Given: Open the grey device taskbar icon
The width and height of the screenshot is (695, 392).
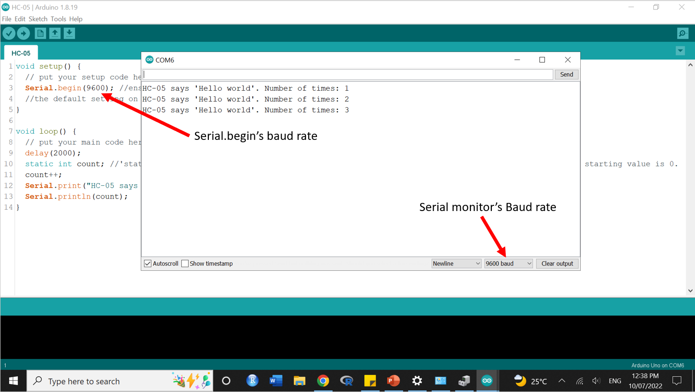Looking at the screenshot, I should [464, 381].
